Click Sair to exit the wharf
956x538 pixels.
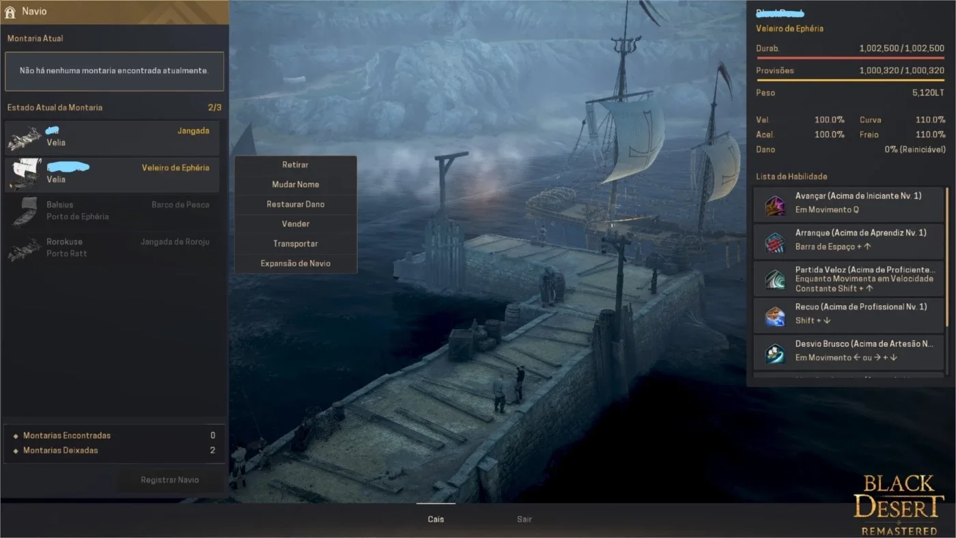point(524,519)
